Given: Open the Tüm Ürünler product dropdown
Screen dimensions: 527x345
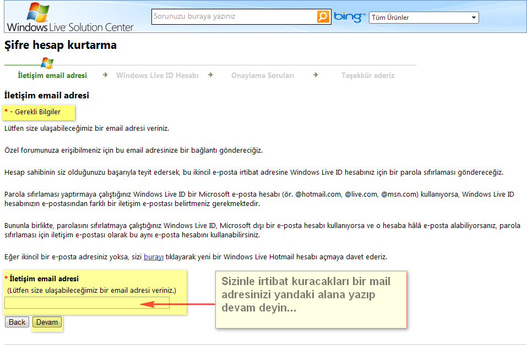Looking at the screenshot, I should coord(423,18).
